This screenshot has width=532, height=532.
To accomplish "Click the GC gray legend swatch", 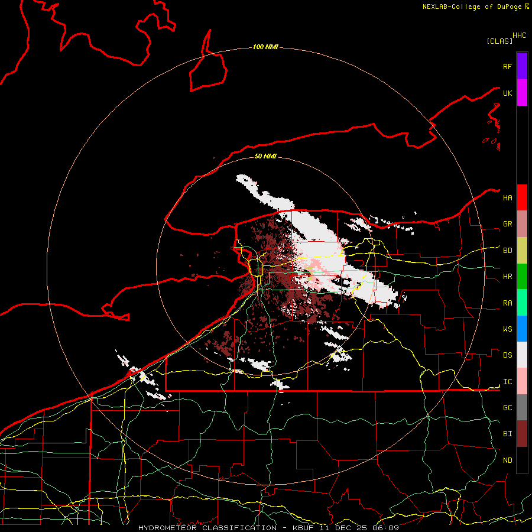I will coord(522,407).
